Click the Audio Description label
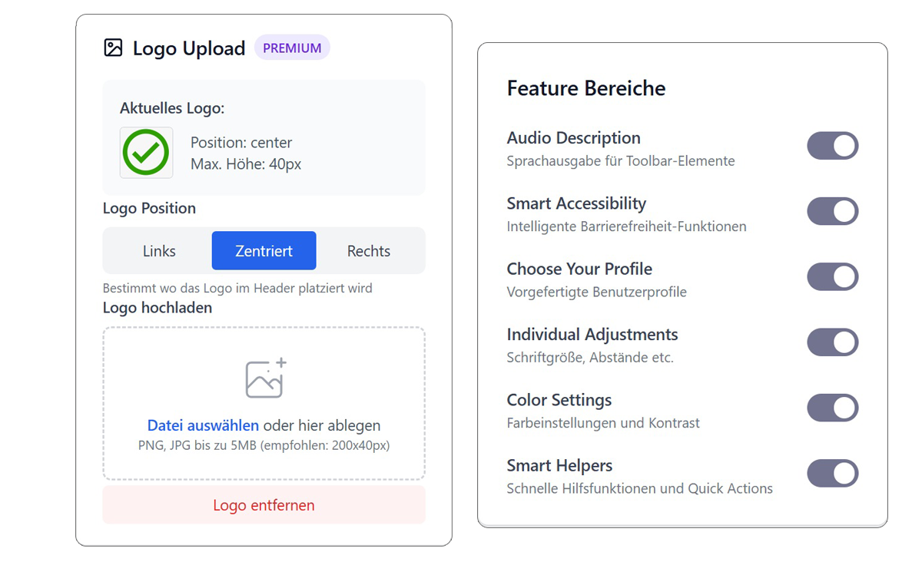This screenshot has width=922, height=565. point(573,138)
